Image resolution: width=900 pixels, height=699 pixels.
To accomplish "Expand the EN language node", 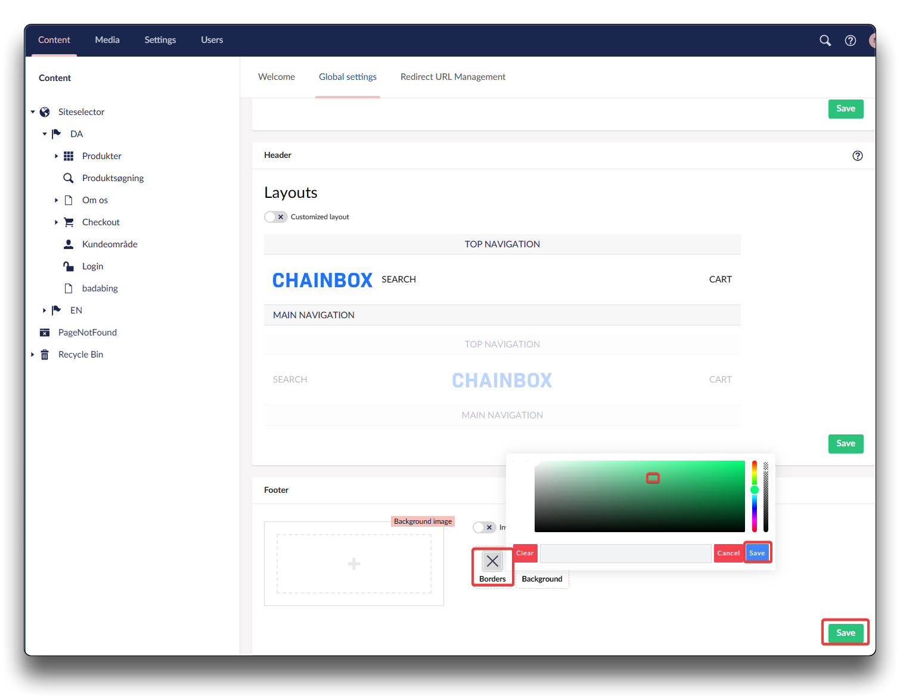I will click(44, 310).
